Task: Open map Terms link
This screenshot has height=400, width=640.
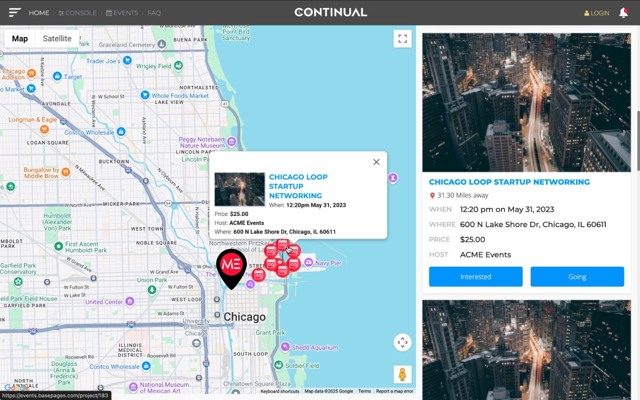Action: point(364,391)
